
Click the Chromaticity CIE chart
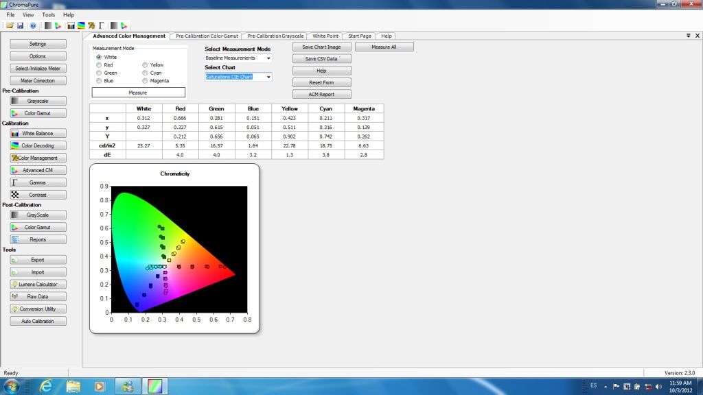[174, 248]
